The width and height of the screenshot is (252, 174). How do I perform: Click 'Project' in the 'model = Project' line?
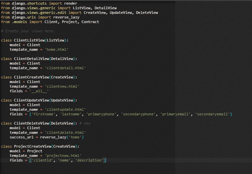click(35, 151)
